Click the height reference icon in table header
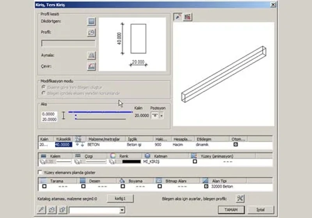 click(x=78, y=139)
